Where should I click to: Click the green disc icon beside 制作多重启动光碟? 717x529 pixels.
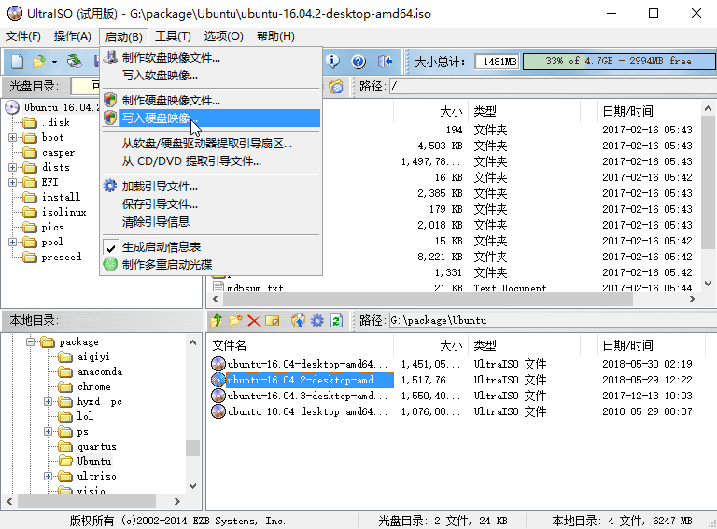click(110, 264)
